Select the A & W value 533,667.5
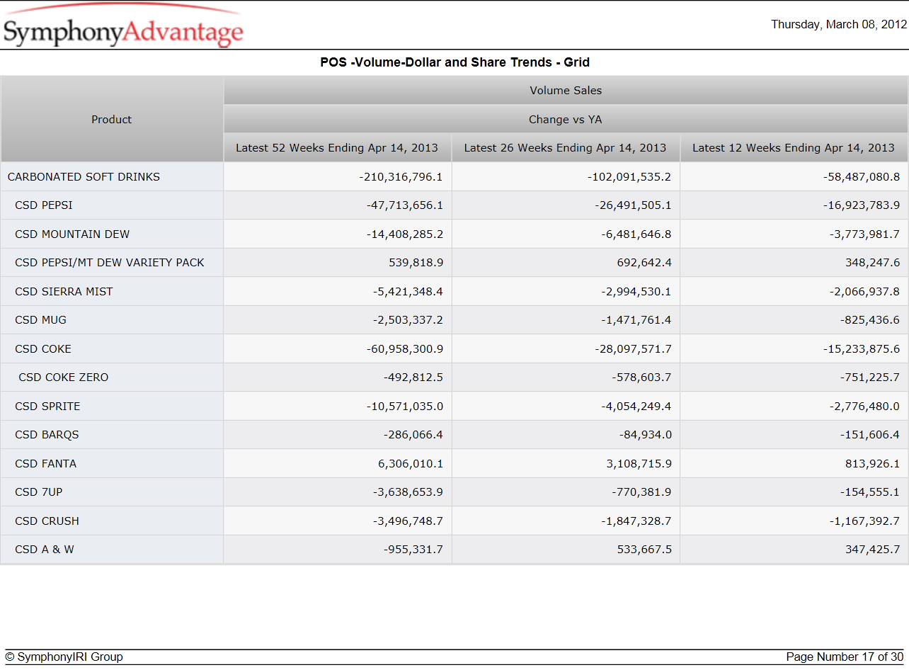 click(x=644, y=550)
